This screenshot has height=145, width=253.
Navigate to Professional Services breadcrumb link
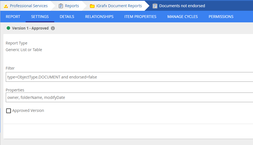click(x=29, y=6)
